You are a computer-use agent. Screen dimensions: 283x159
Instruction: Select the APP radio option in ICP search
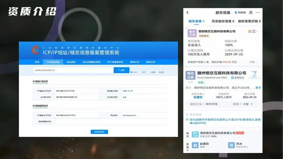pyautogui.click(x=143, y=72)
